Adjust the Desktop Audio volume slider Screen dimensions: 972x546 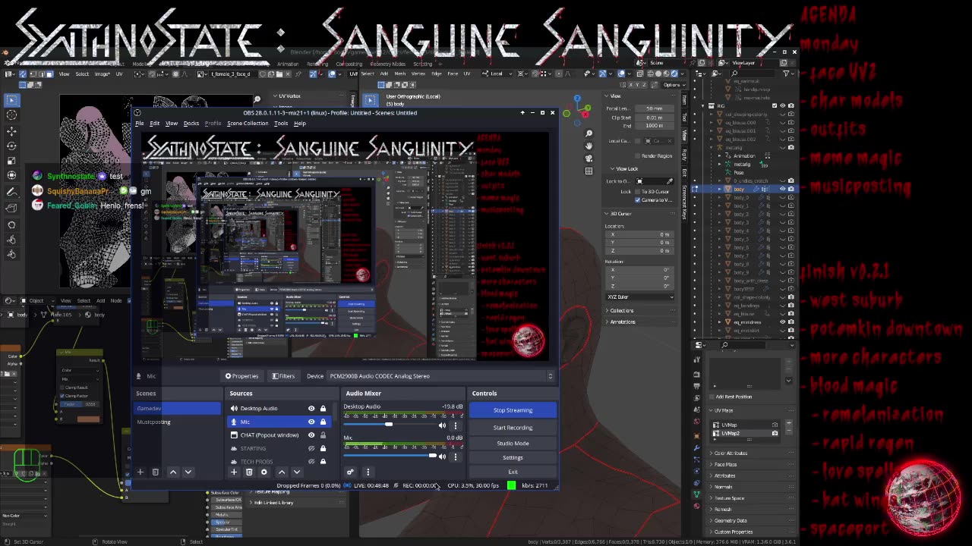tap(389, 425)
